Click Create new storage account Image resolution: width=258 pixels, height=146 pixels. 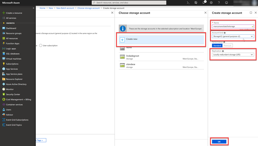pyautogui.click(x=161, y=40)
